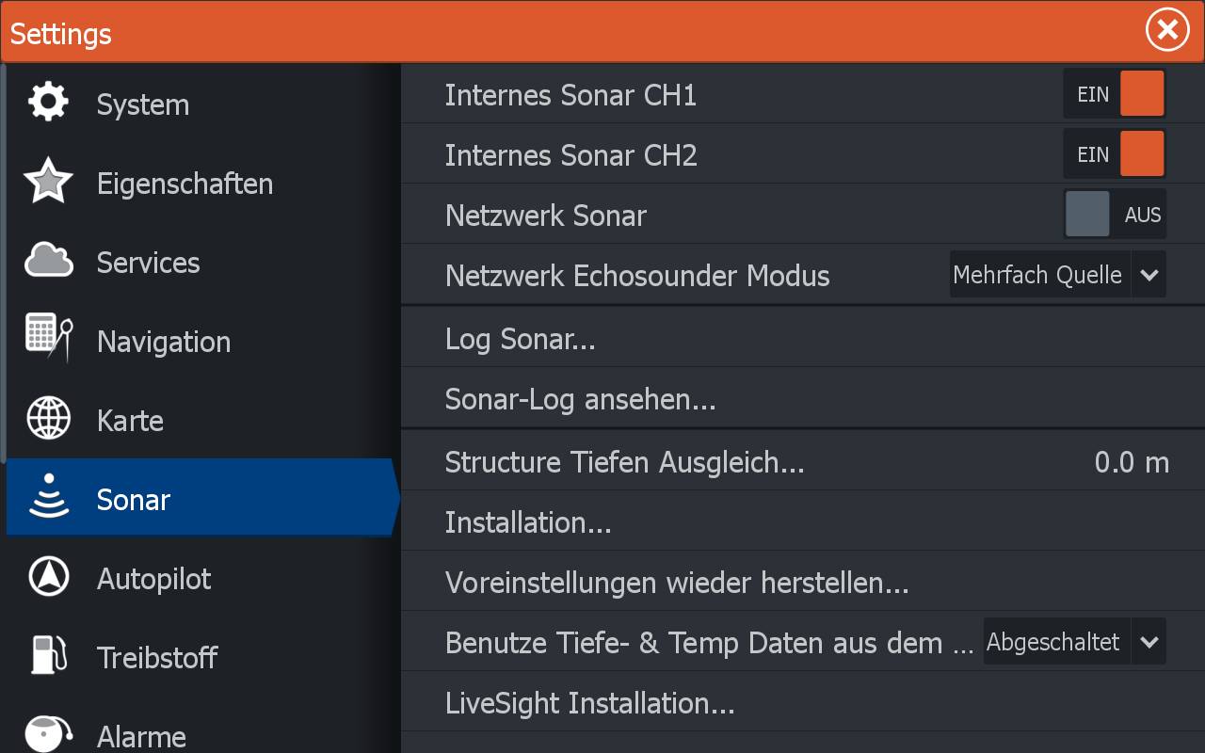The height and width of the screenshot is (753, 1205).
Task: Open the Installation settings
Action: (x=528, y=522)
